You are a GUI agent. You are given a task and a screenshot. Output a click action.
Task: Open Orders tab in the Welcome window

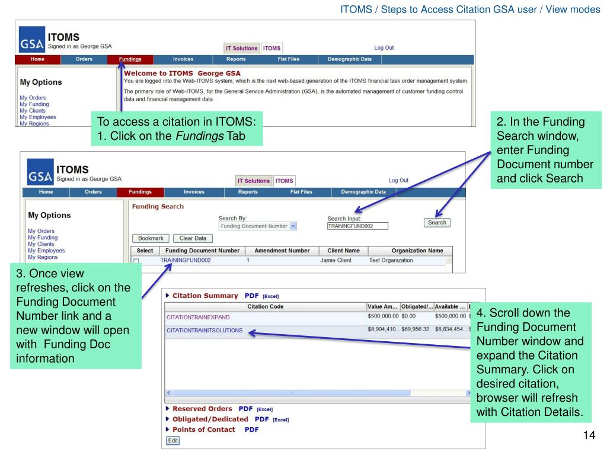point(84,59)
